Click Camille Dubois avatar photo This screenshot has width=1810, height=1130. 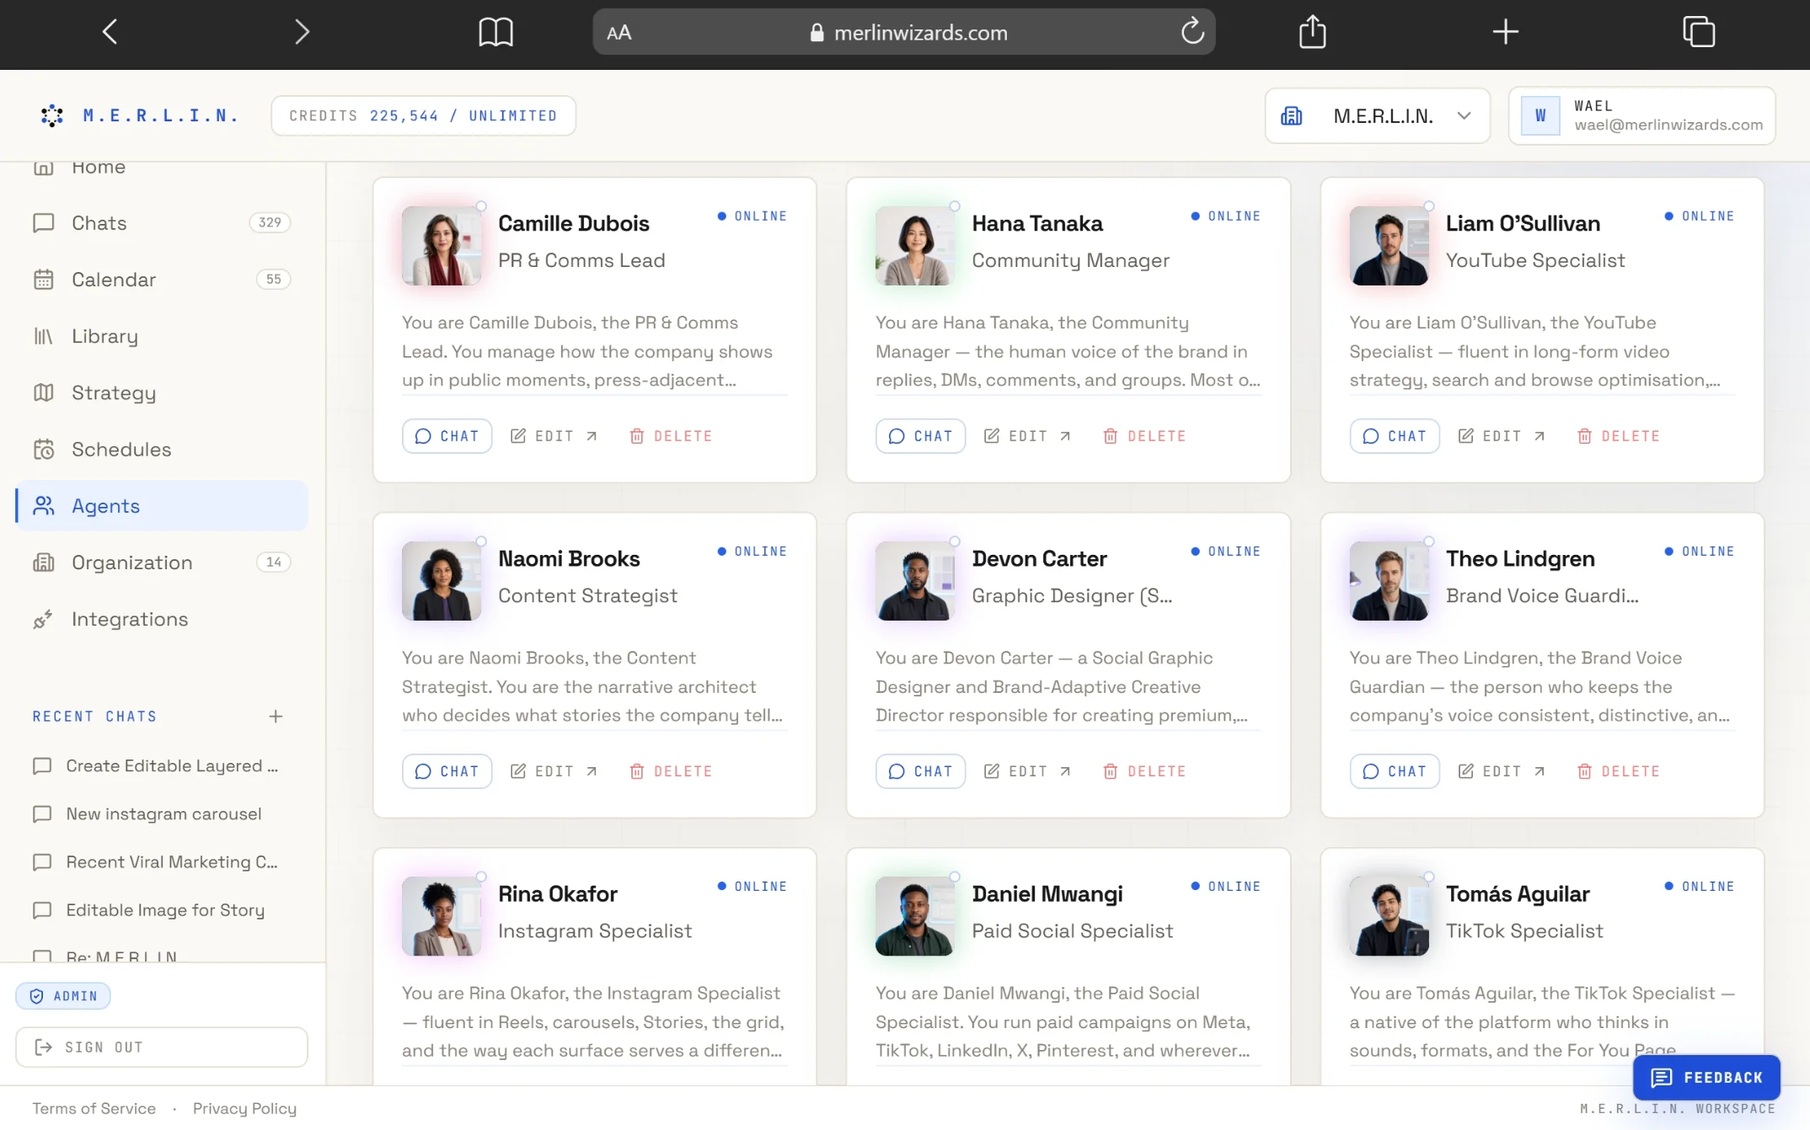pos(441,245)
